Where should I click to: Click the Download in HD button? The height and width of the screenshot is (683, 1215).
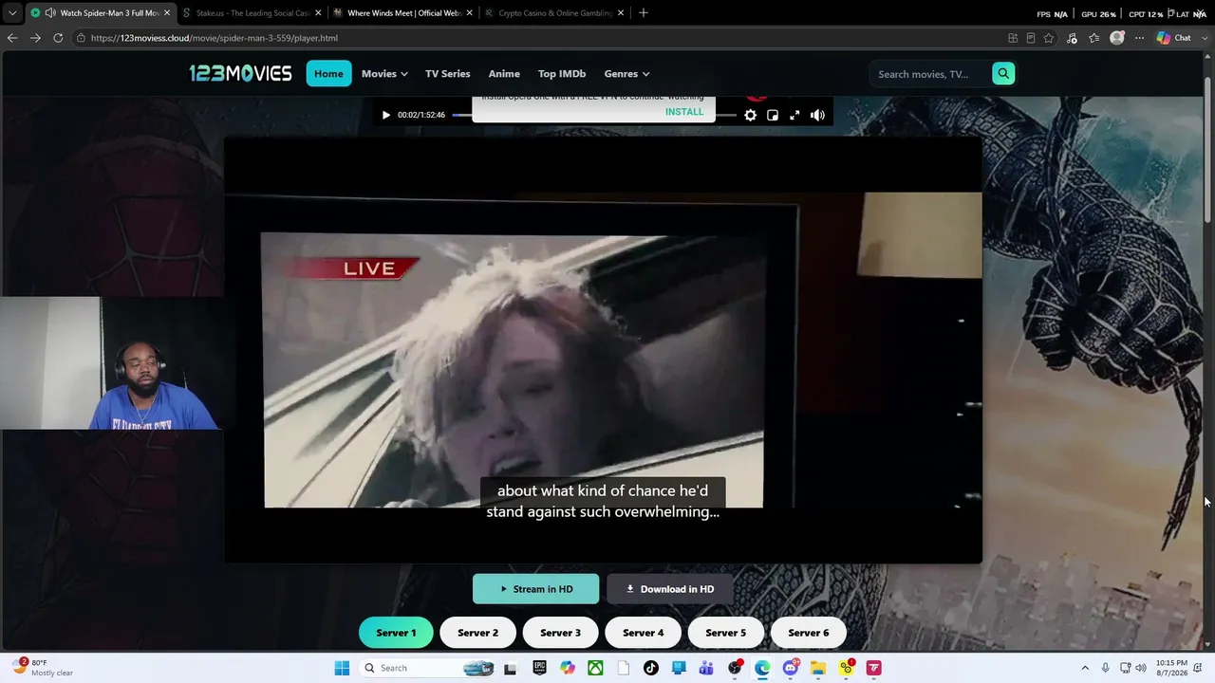(670, 589)
